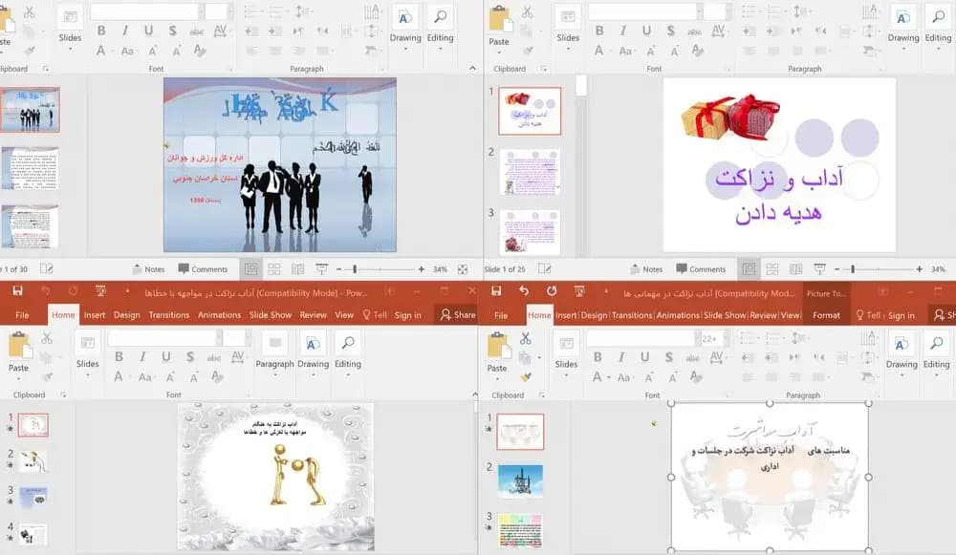956x555 pixels.
Task: Click Format Painter in the bottom-right window
Action: coord(526,377)
